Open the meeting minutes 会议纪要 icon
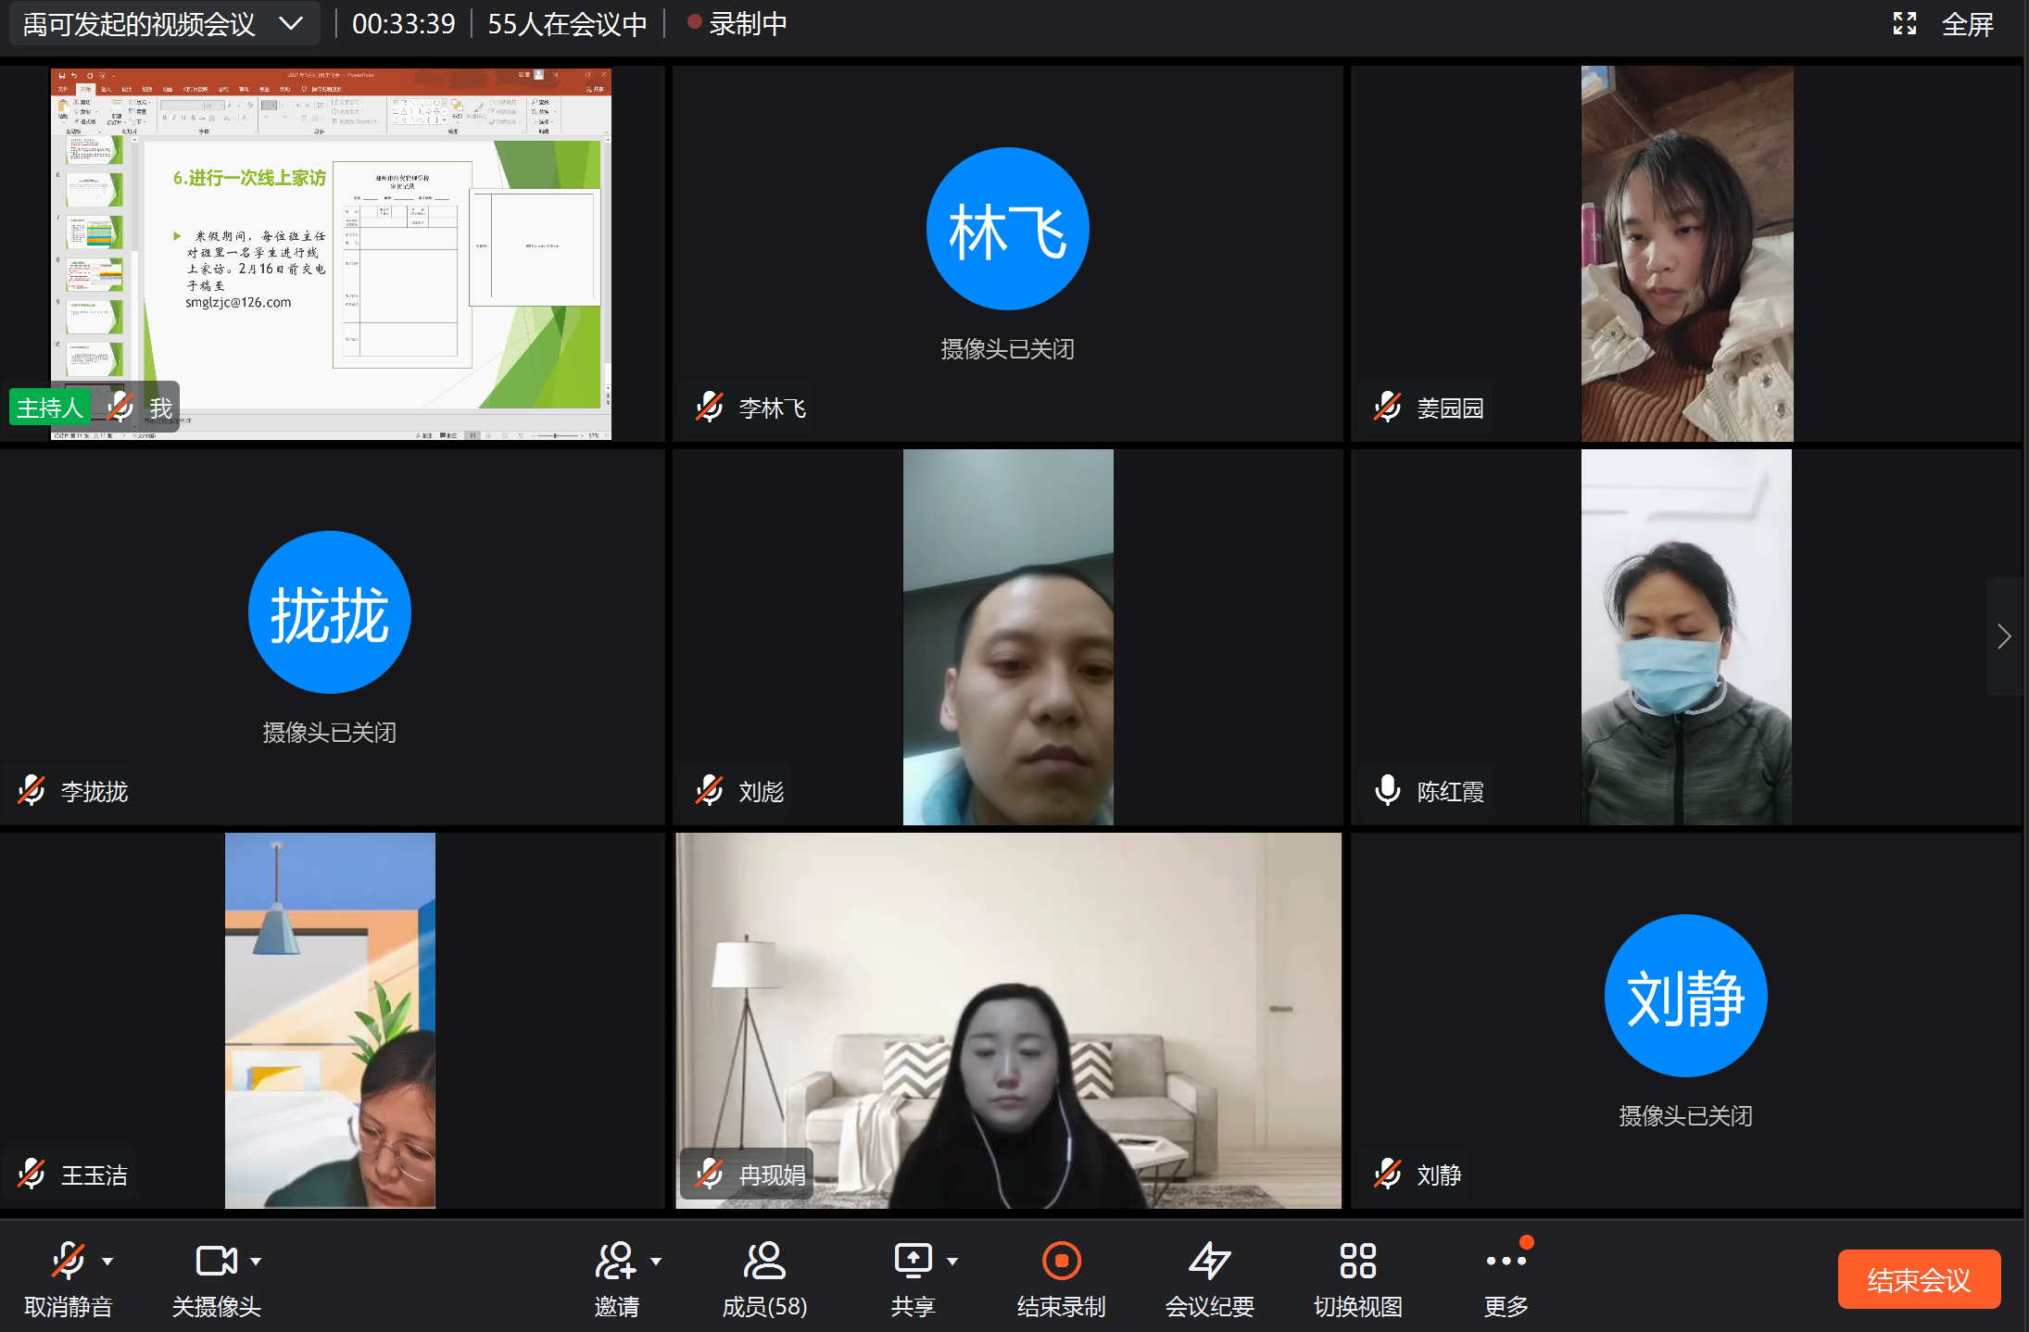 click(x=1210, y=1261)
